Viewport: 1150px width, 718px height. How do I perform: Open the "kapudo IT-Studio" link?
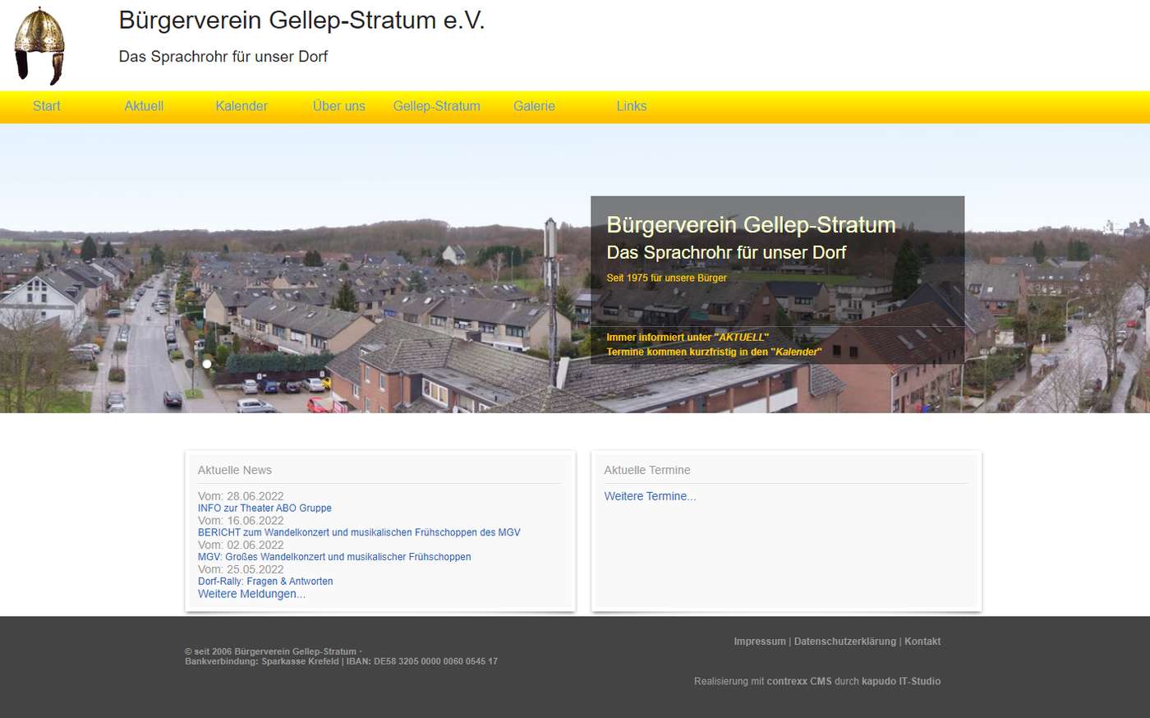pyautogui.click(x=900, y=681)
